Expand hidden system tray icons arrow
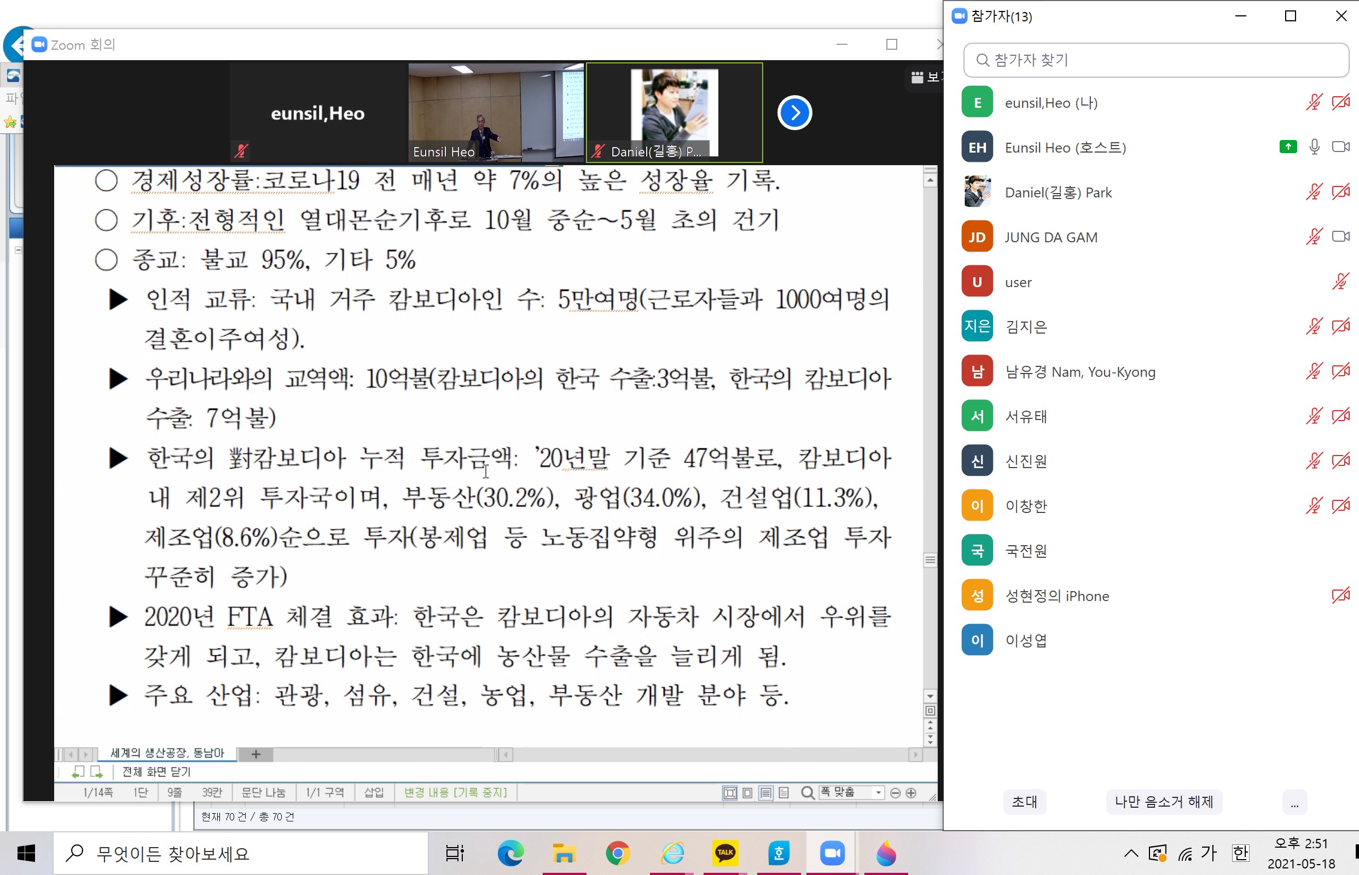Viewport: 1359px width, 875px height. tap(1130, 853)
